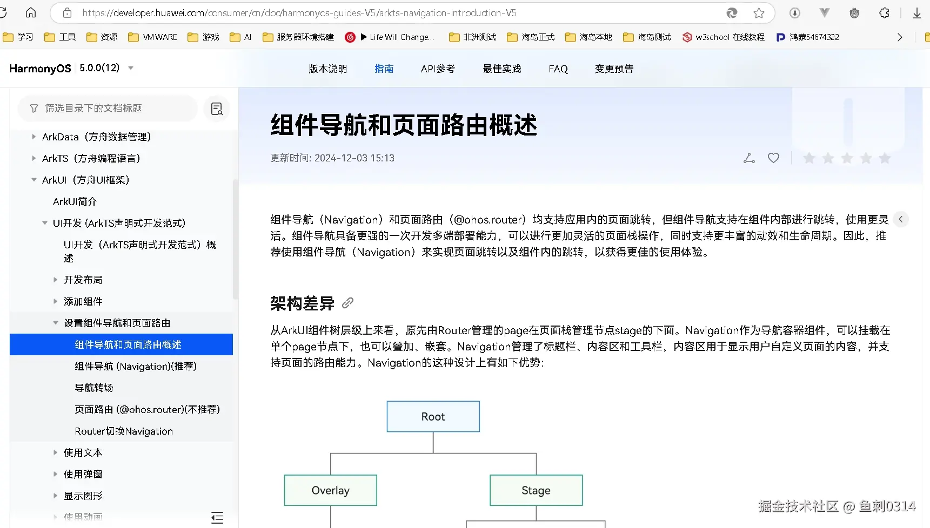Select 组件导航和页面路由概述 in sidebar

click(x=121, y=344)
